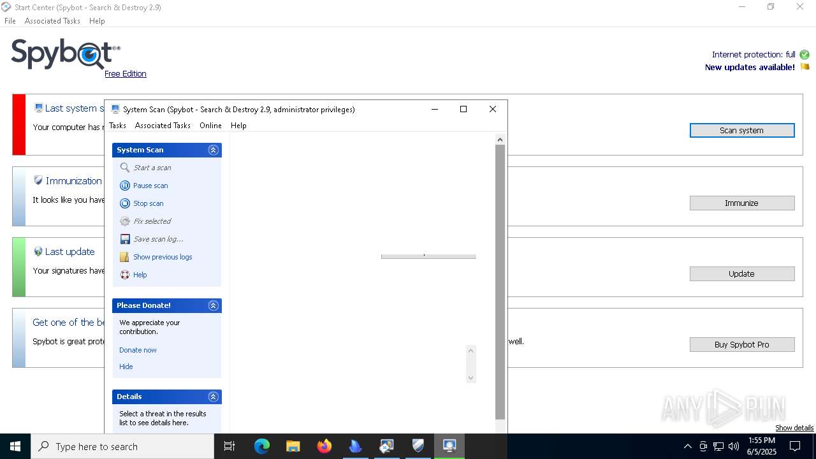Click the green Internet protection check icon
Viewport: 816px width, 459px height.
[x=805, y=55]
